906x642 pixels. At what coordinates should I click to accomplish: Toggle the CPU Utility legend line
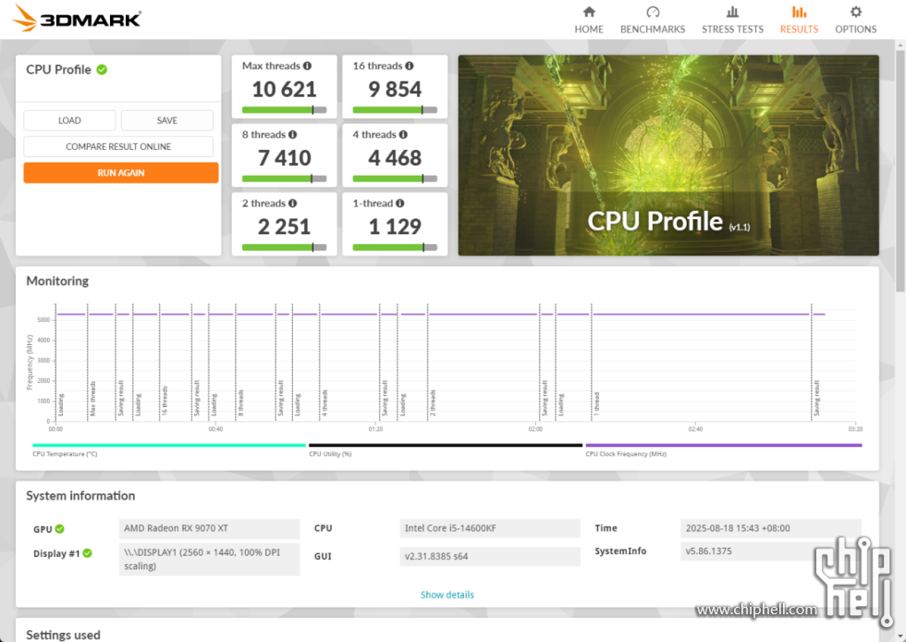point(446,445)
